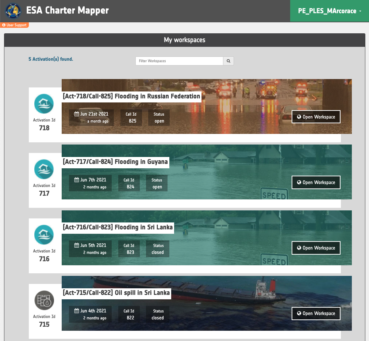Click the Call Id 823 box
This screenshot has width=369, height=341.
coord(129,249)
